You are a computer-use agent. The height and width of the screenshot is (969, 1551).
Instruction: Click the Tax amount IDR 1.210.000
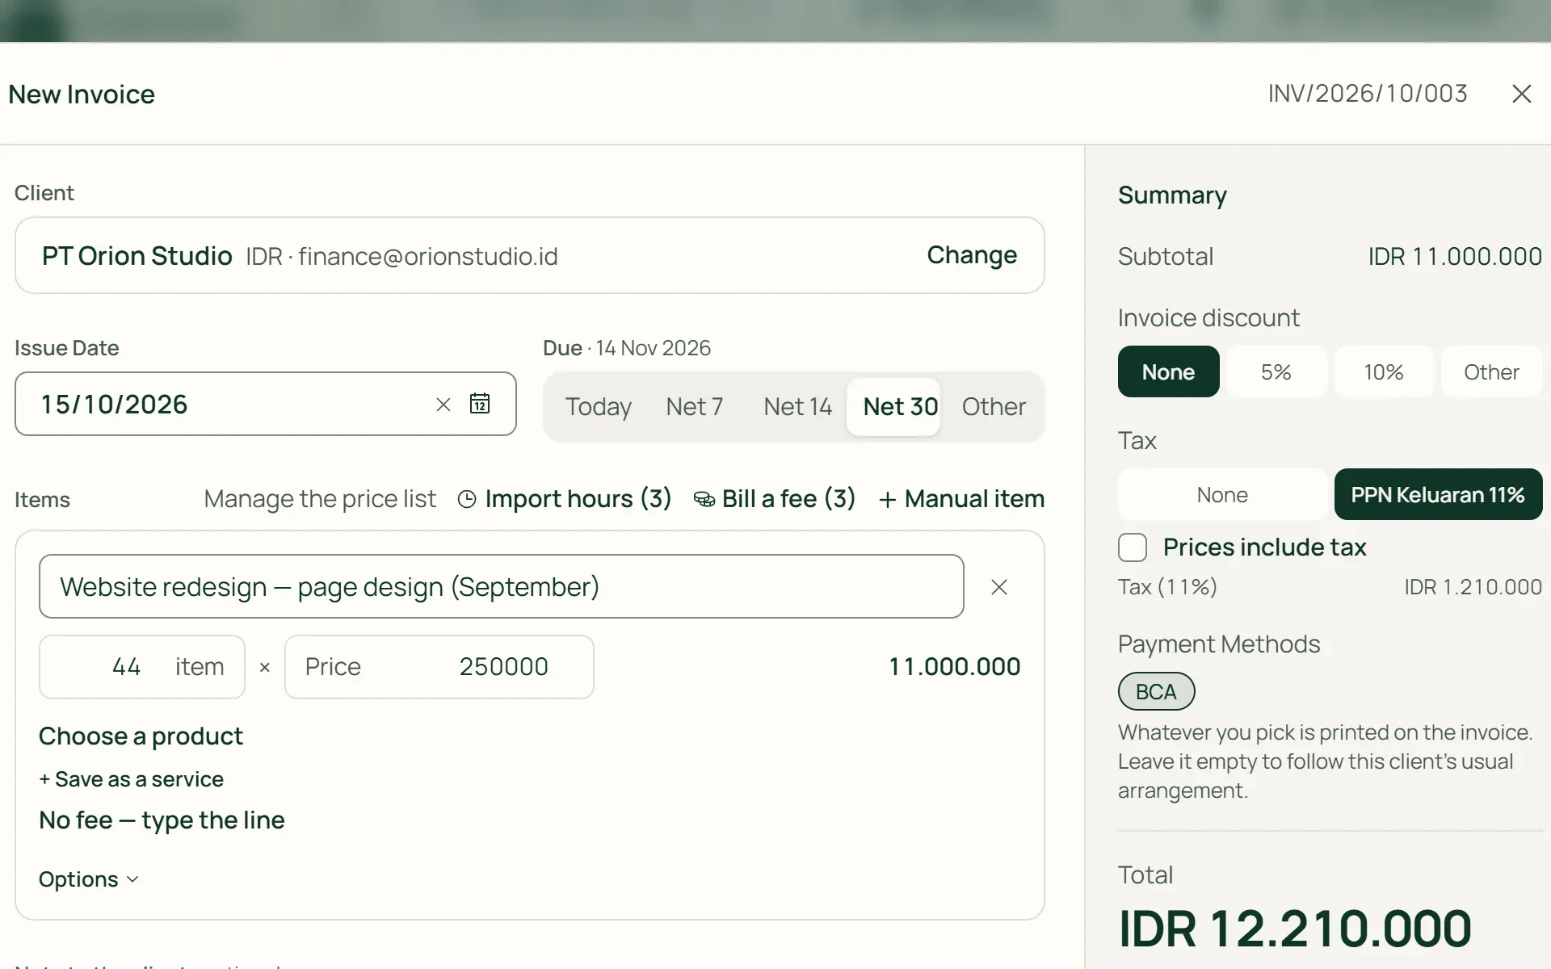[1473, 587]
